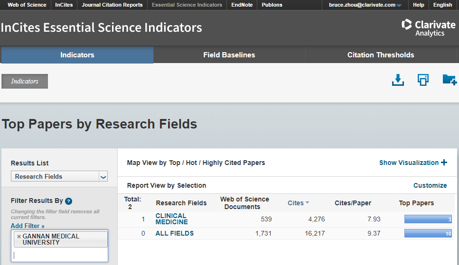
Task: Open the Clinical Medicine research field link
Action: [171, 219]
